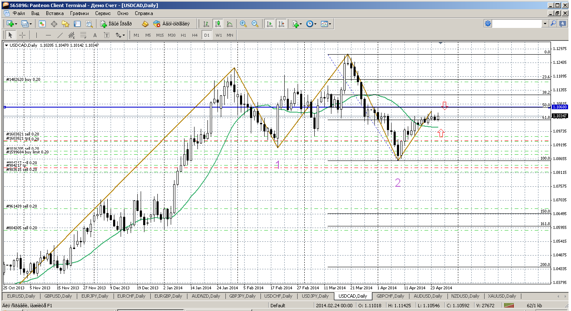Select the Crosshair tool
Viewport: 571px width, 311px height.
(22, 35)
